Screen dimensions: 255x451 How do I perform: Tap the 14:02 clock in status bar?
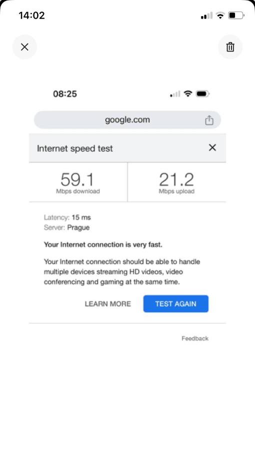[x=31, y=15]
